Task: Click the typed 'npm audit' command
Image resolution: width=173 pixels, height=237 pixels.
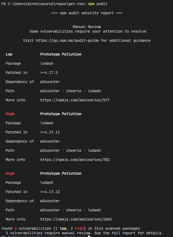Action: [x=98, y=4]
